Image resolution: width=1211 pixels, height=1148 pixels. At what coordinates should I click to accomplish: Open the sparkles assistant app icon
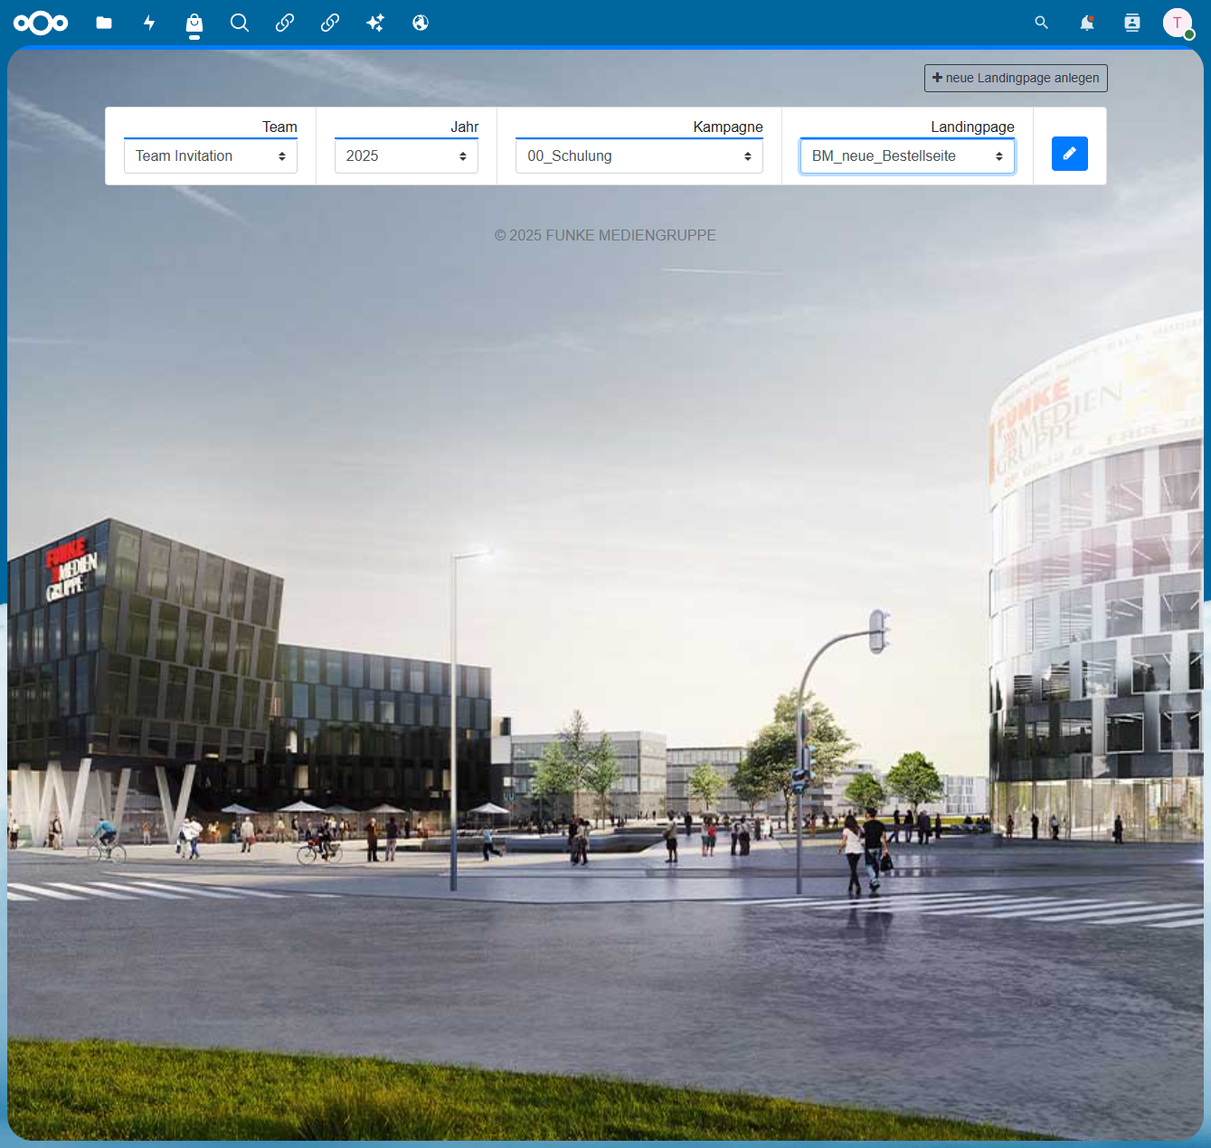click(x=375, y=23)
